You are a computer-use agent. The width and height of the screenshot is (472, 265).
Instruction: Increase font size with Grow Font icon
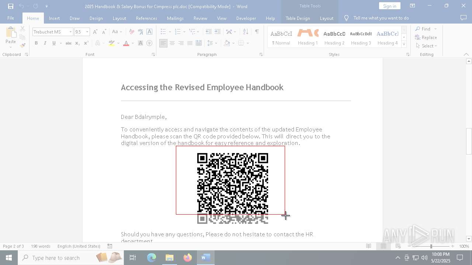[x=95, y=32]
